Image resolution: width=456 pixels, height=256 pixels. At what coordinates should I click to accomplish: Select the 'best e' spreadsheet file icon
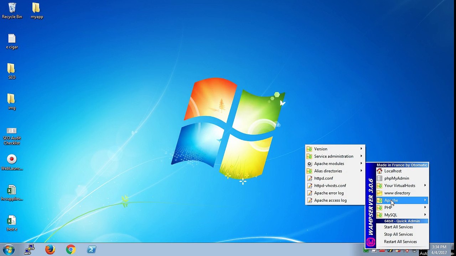pyautogui.click(x=12, y=223)
